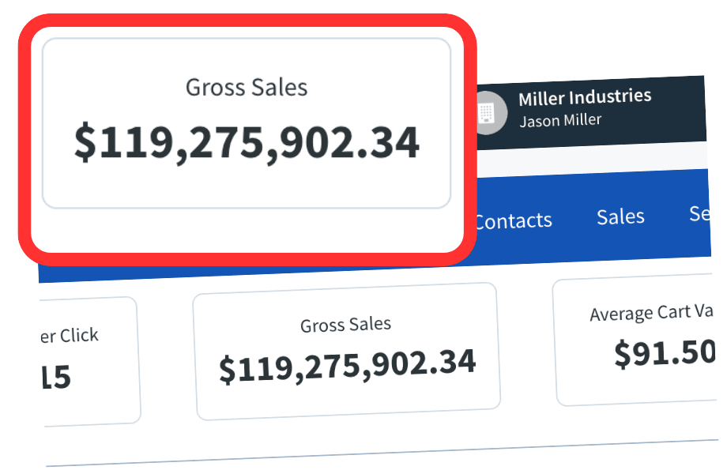Image resolution: width=727 pixels, height=474 pixels.
Task: Select the Miller Industries company name
Action: tap(584, 97)
